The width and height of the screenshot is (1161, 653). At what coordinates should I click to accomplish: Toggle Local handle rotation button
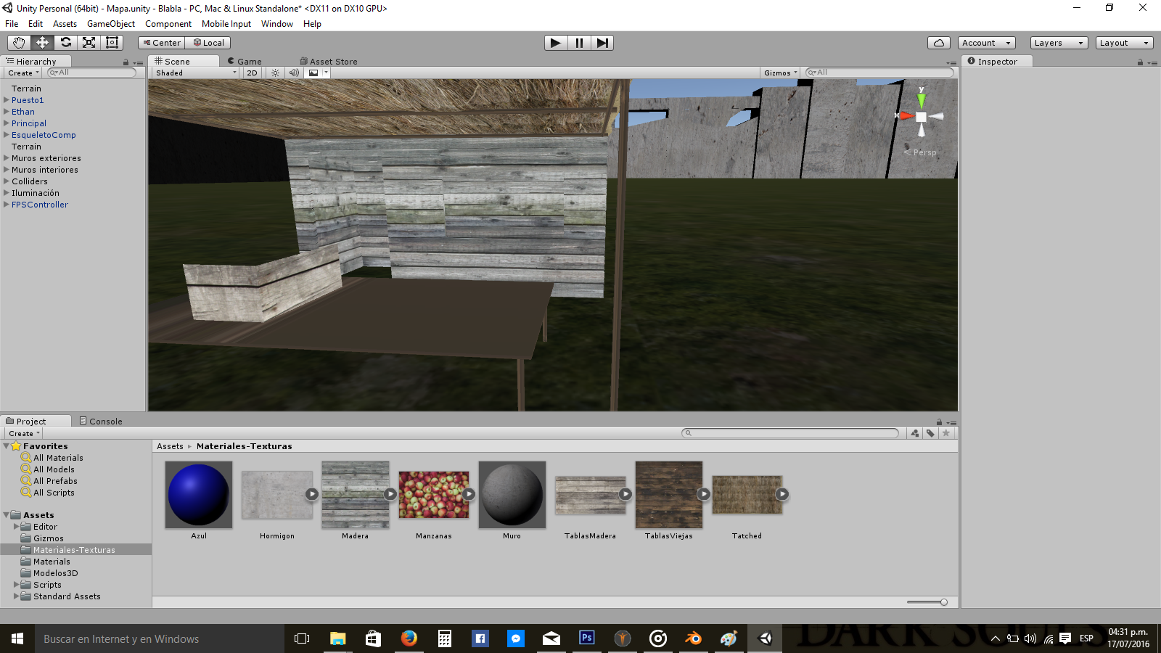(x=208, y=43)
